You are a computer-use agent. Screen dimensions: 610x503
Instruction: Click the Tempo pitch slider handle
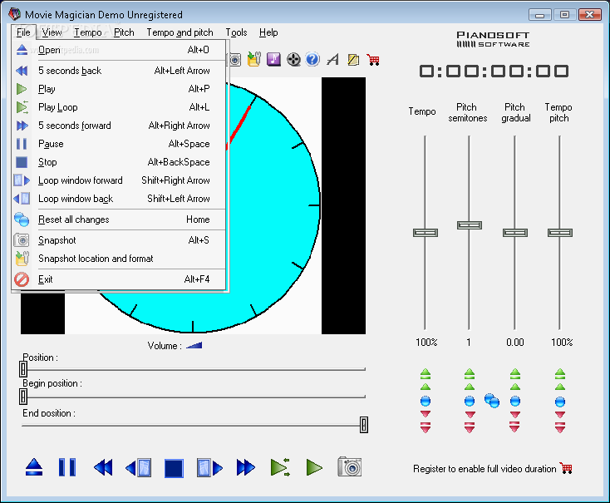pos(560,233)
